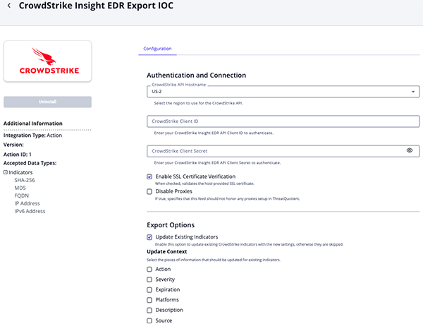Check the Disable Proxies checkbox
Screen dimensions: 423x324
point(149,191)
